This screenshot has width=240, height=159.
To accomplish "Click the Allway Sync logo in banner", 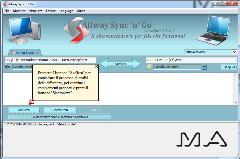I will 77,30.
